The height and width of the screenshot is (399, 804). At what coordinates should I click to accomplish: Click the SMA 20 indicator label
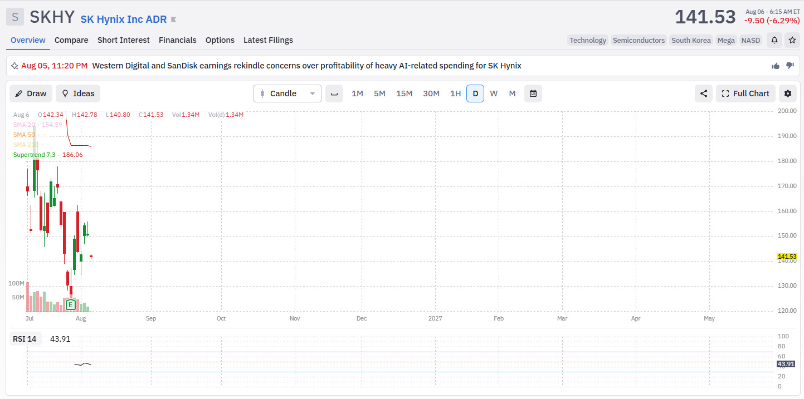click(24, 125)
